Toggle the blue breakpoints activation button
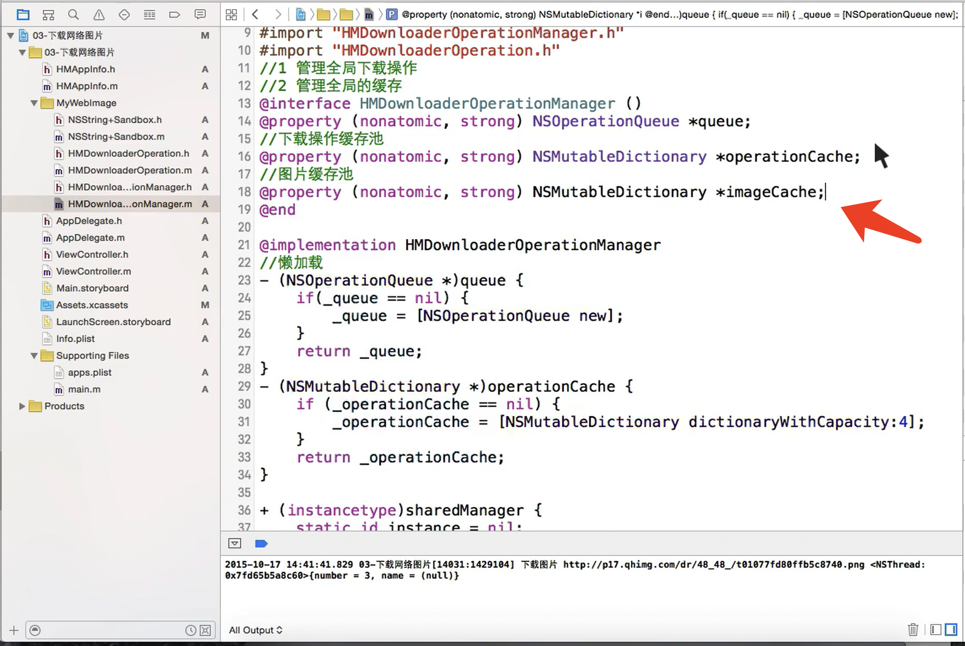Image resolution: width=965 pixels, height=646 pixels. [261, 544]
